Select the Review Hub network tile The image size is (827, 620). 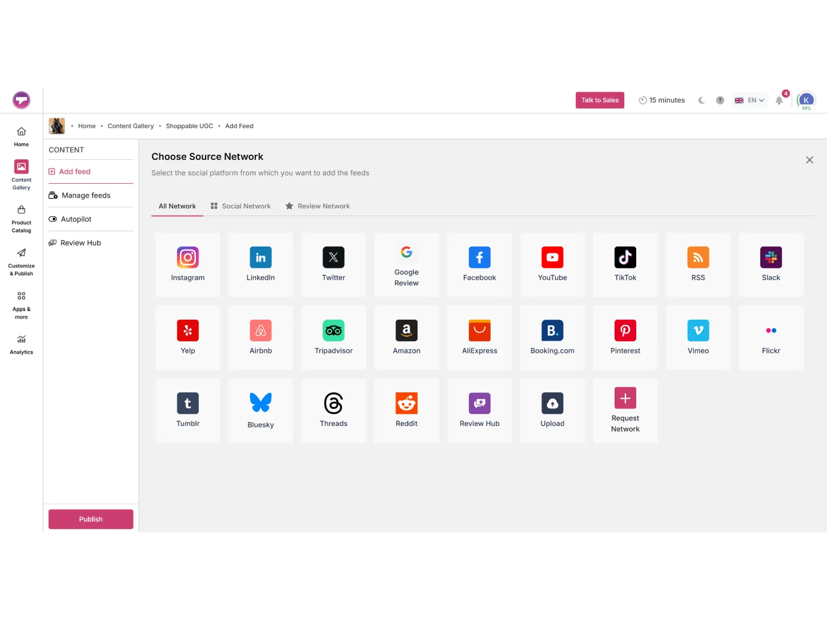click(x=480, y=411)
